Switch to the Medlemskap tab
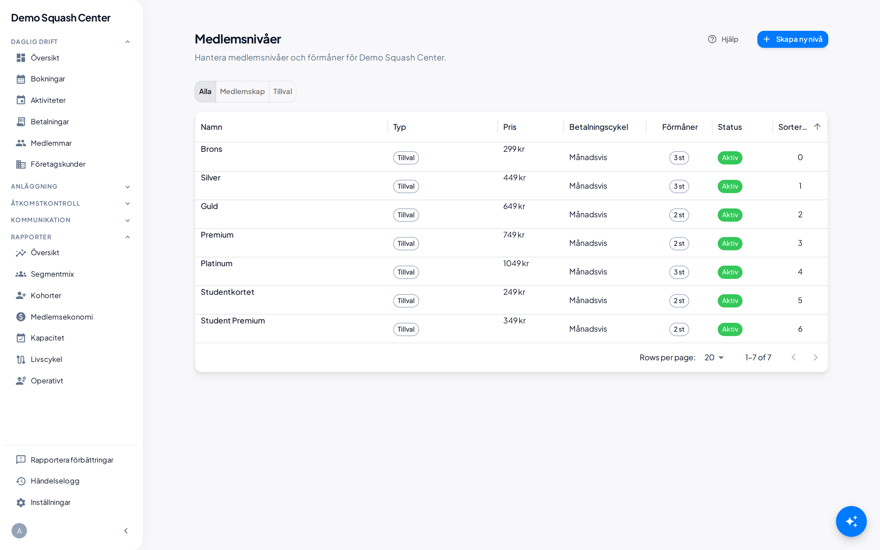 pyautogui.click(x=242, y=91)
